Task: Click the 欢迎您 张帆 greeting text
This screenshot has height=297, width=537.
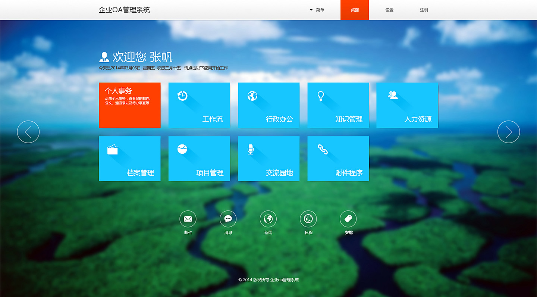Action: click(x=142, y=57)
